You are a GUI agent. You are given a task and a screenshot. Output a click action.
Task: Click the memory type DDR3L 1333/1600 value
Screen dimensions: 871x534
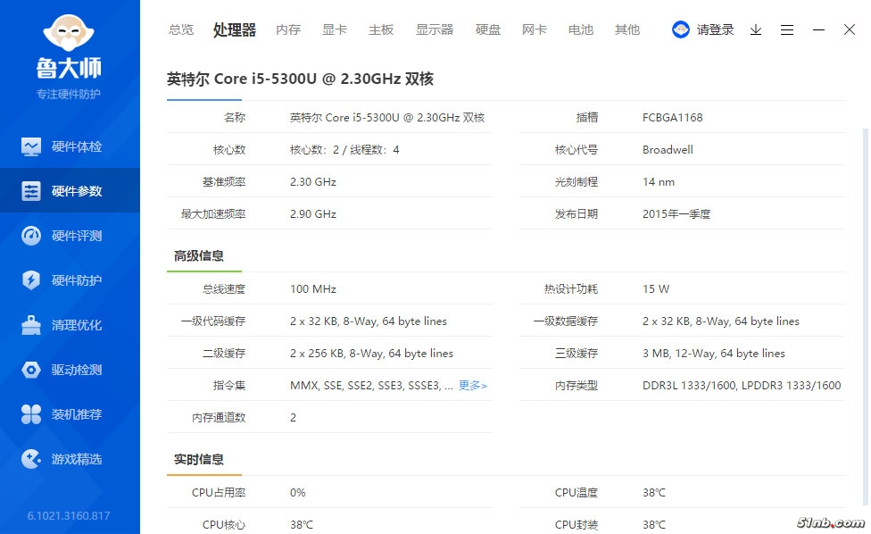(742, 385)
